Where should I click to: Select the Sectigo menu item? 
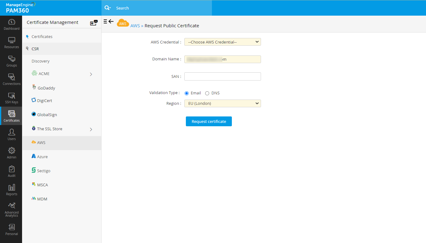(44, 171)
